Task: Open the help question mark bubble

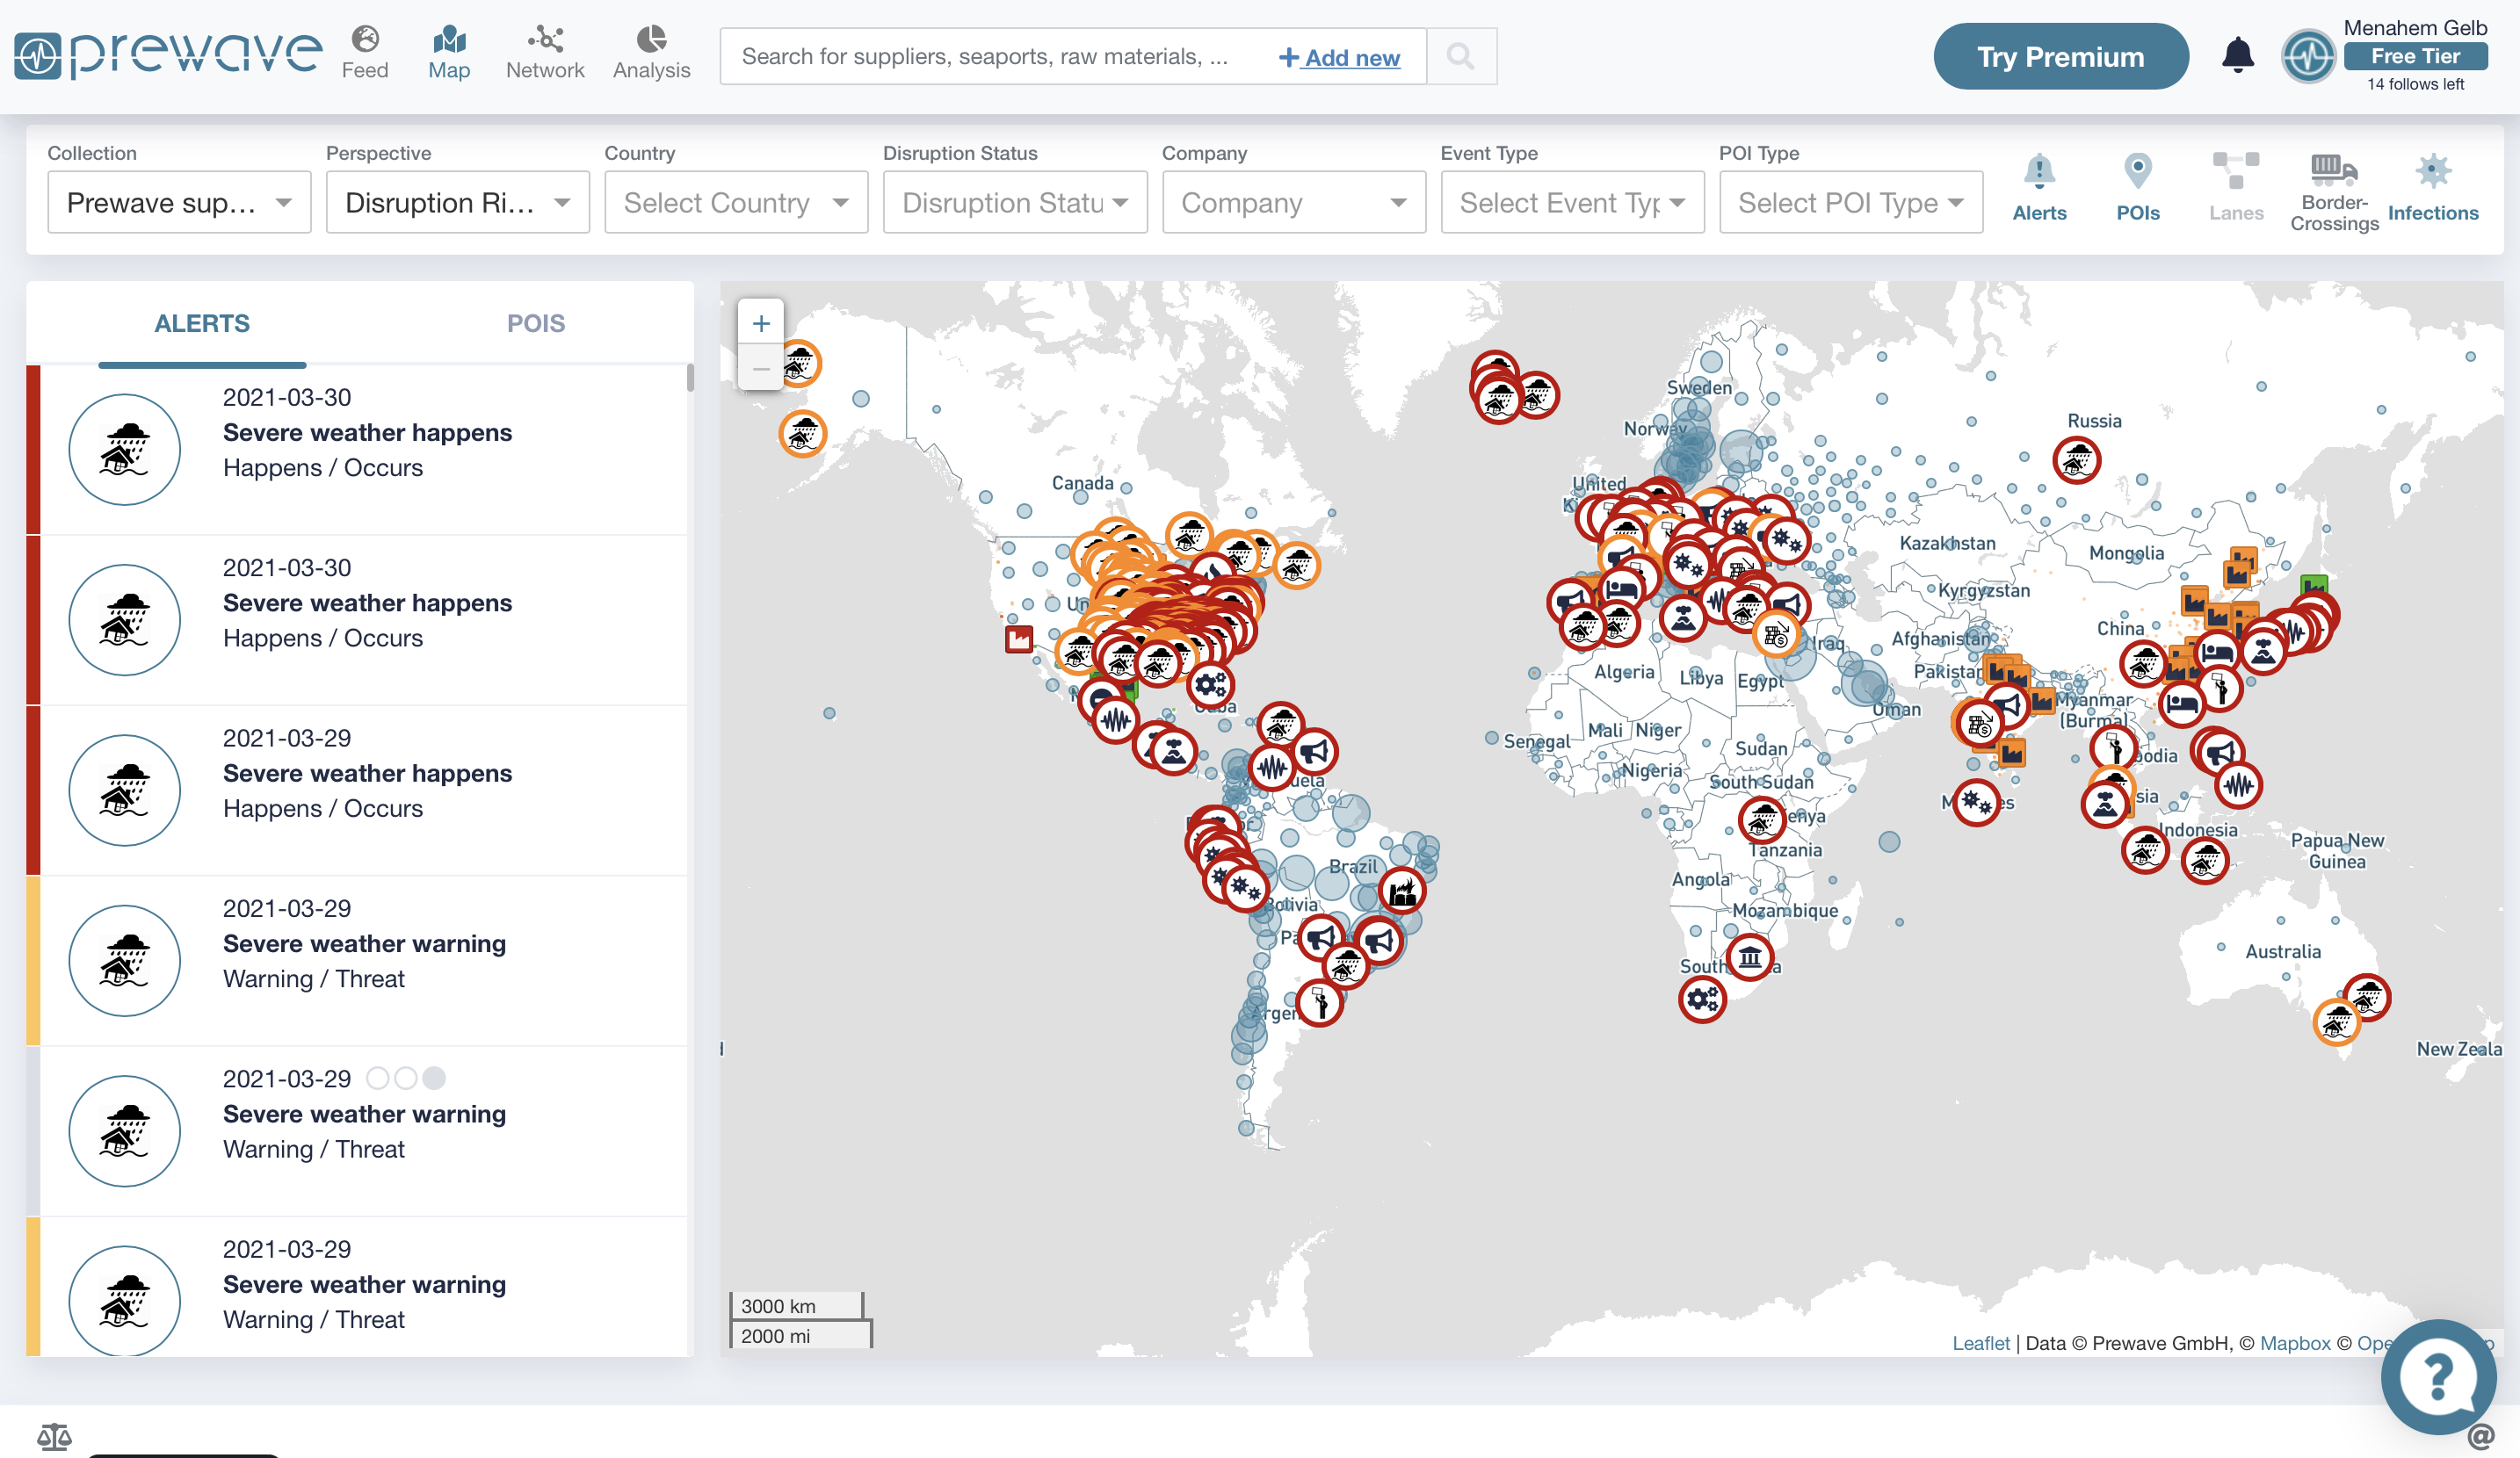Action: click(x=2437, y=1376)
